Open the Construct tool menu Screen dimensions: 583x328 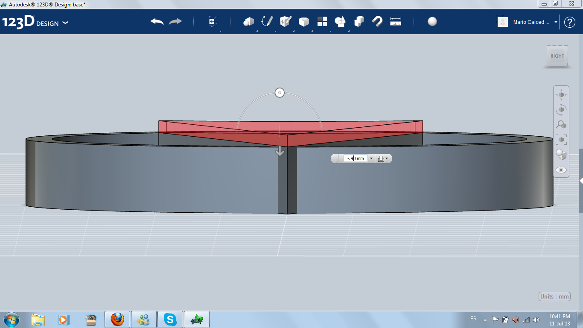tap(286, 21)
